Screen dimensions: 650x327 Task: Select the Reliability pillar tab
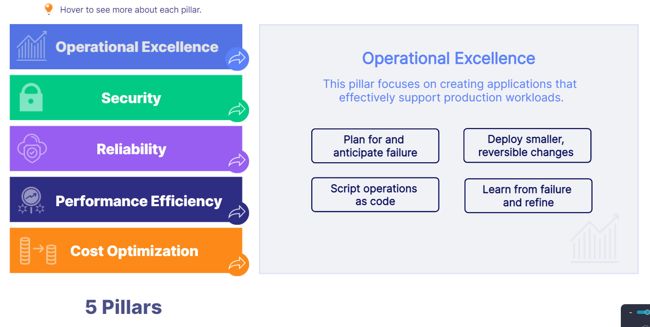[131, 149]
